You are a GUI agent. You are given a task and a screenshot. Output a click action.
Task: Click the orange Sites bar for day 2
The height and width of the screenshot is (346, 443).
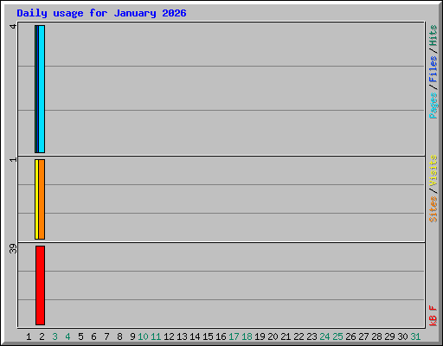42,199
